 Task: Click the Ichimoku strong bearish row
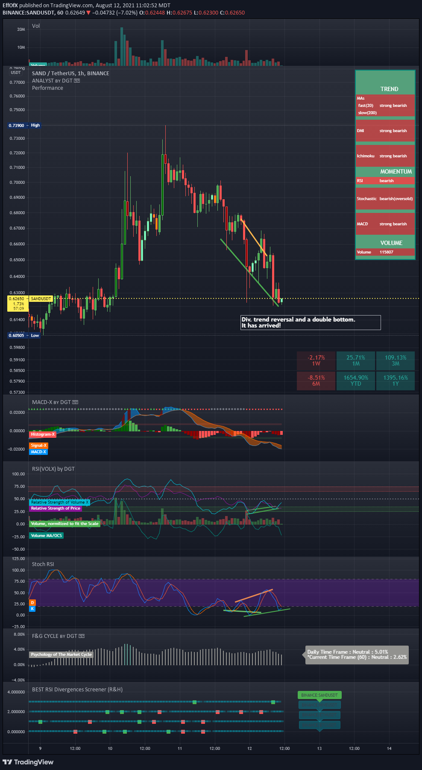point(385,156)
